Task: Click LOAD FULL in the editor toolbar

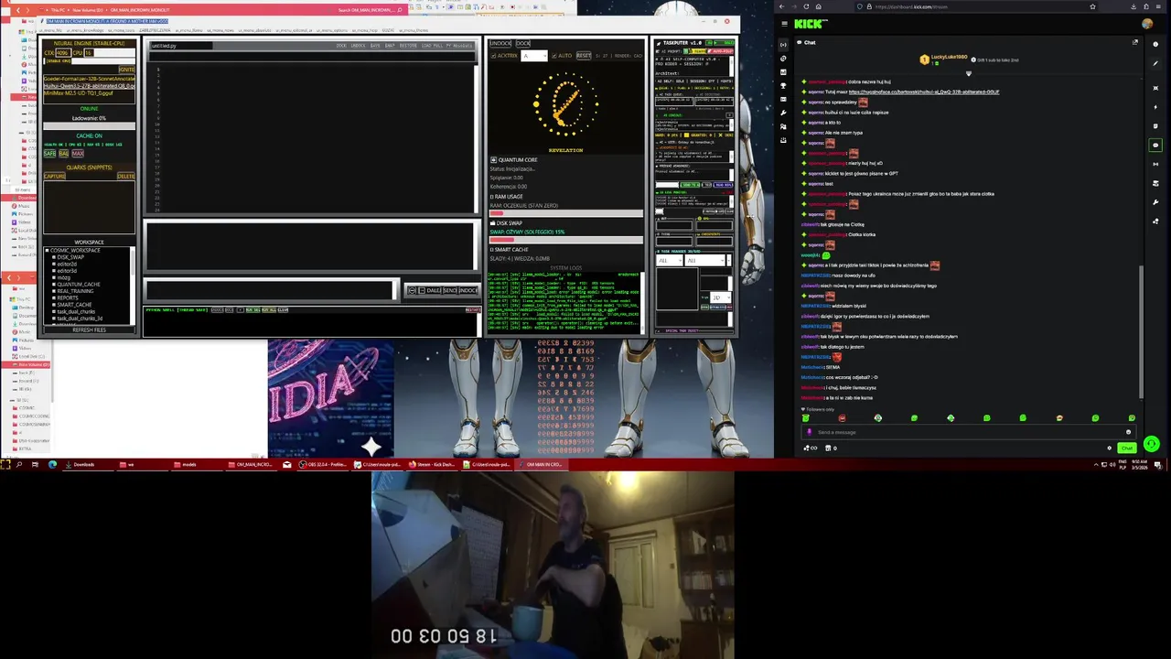Action: tap(432, 46)
